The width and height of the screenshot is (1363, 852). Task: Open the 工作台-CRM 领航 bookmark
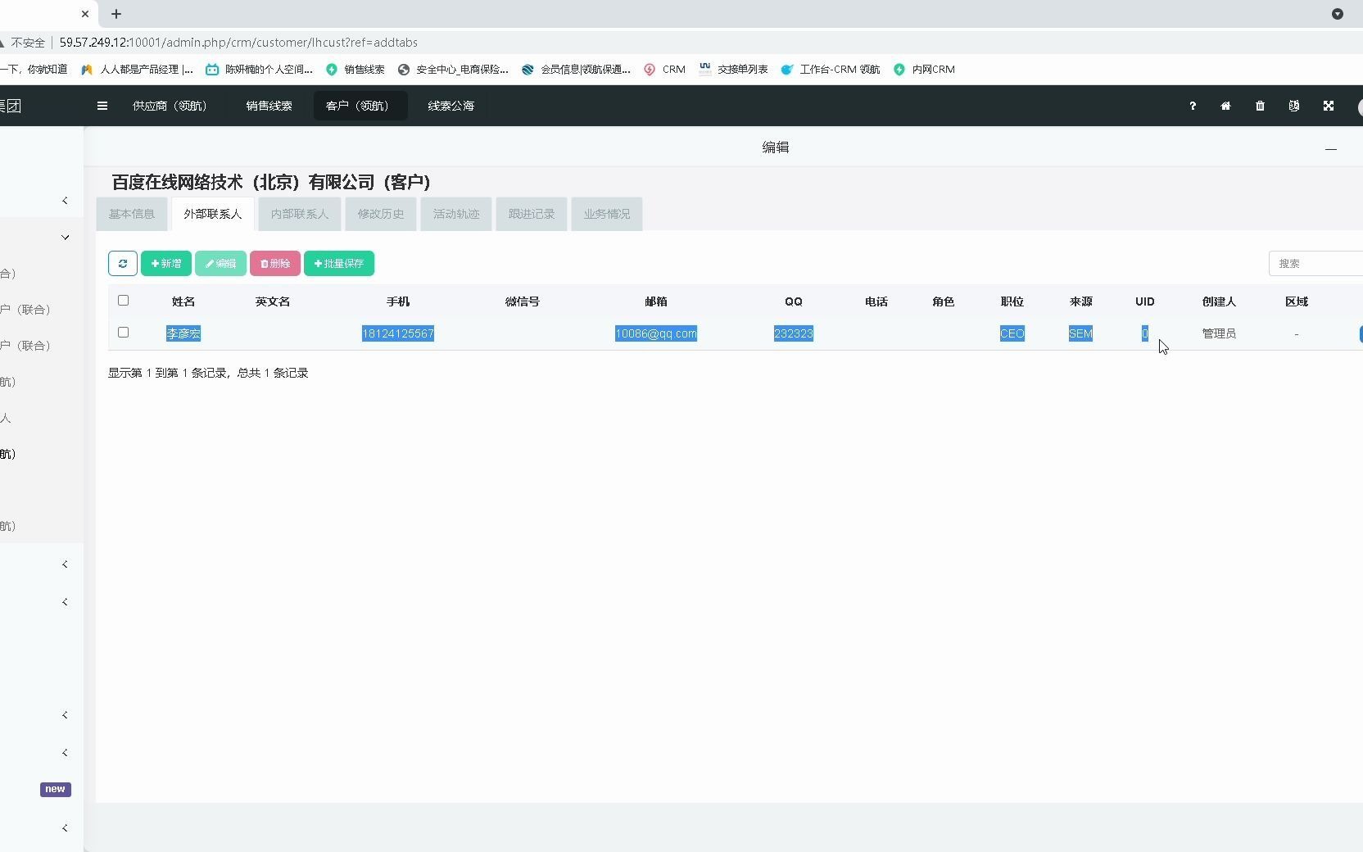(x=831, y=70)
